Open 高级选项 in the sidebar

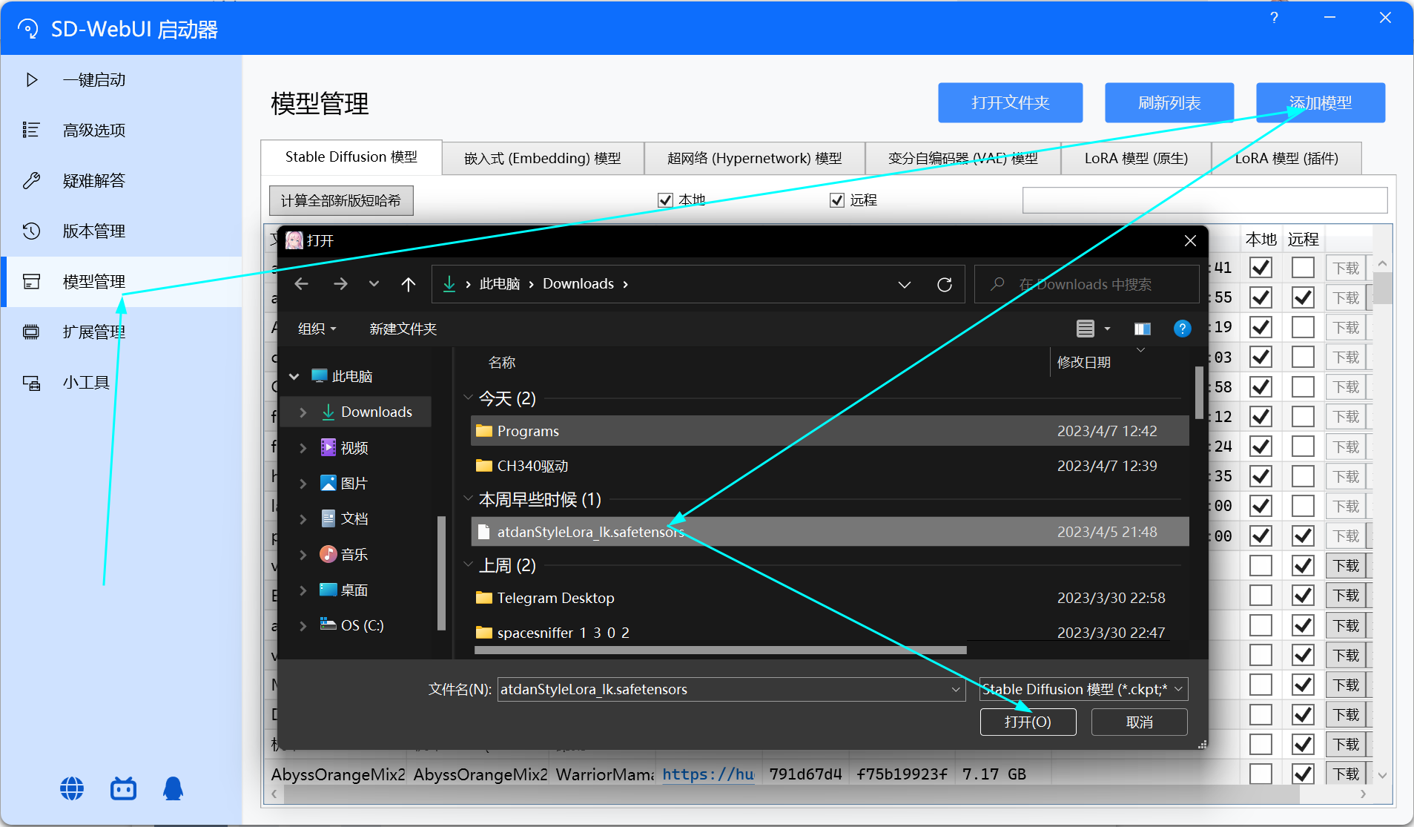[x=121, y=131]
